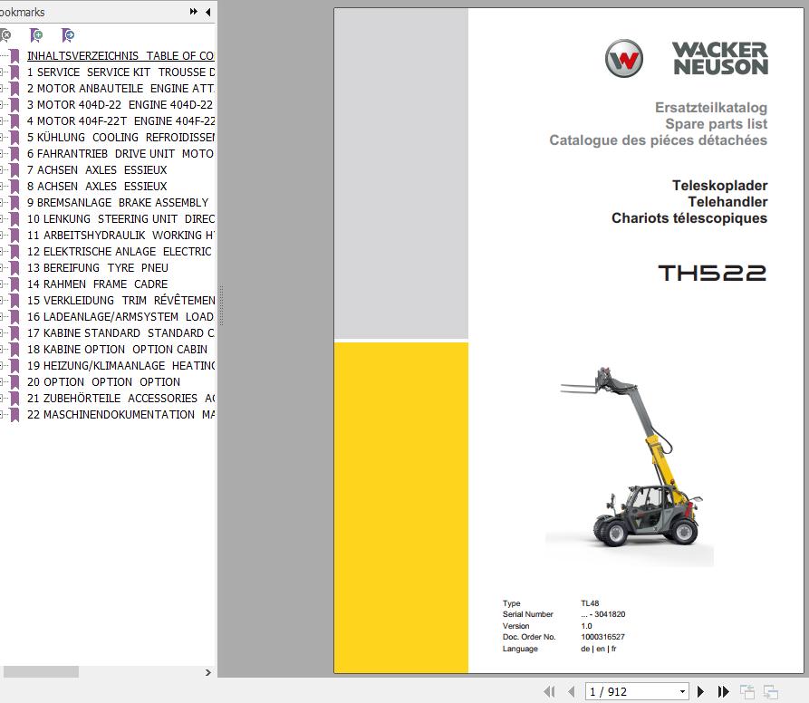Viewport: 809px width, 703px height.
Task: Open bookmark 22 MASCHINENDOKUMENTATION
Action: [x=120, y=415]
